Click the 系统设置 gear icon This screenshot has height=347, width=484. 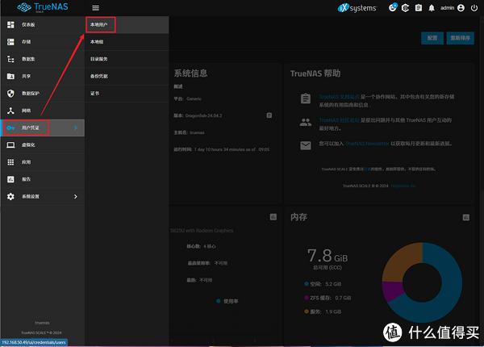10,197
